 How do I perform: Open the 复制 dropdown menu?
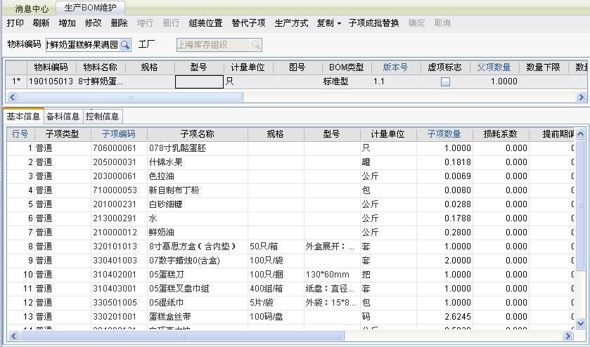pos(328,23)
